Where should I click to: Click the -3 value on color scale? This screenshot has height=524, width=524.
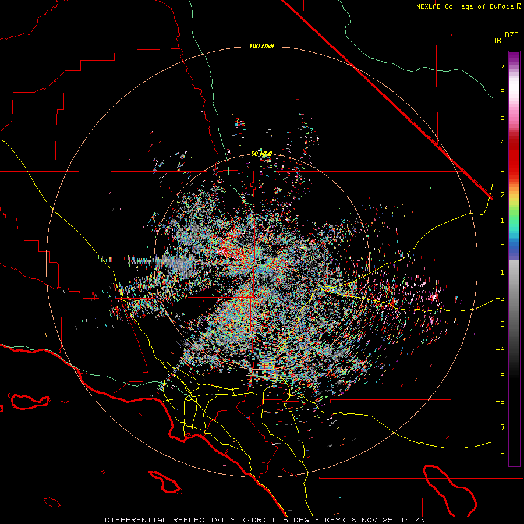click(500, 324)
